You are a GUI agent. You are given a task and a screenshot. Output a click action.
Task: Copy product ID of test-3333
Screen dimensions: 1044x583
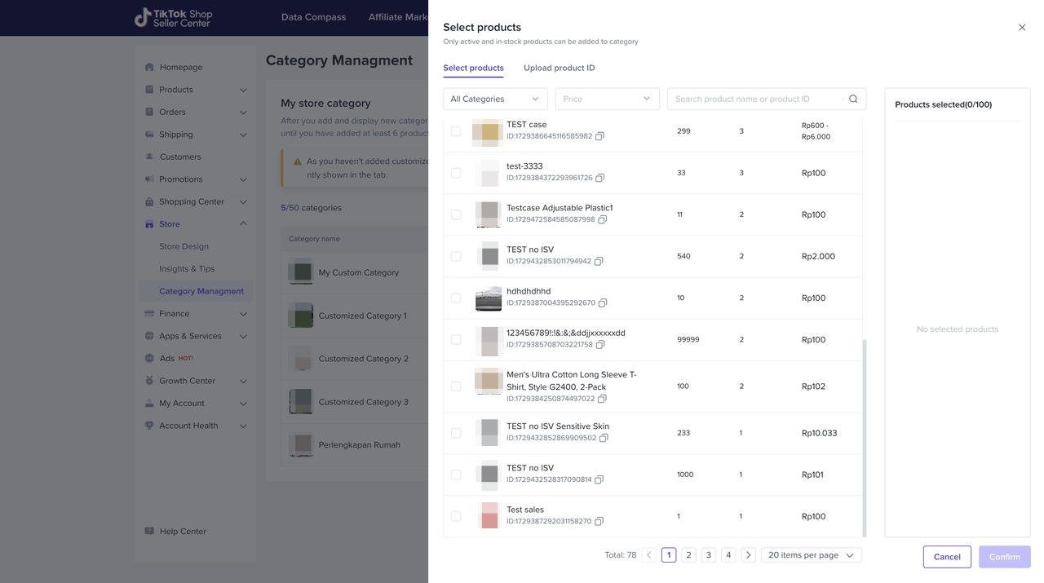click(599, 178)
